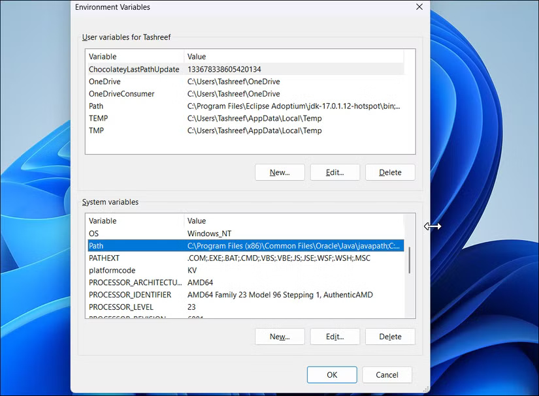Dismiss dialog with Cancel
This screenshot has height=396, width=539.
387,374
